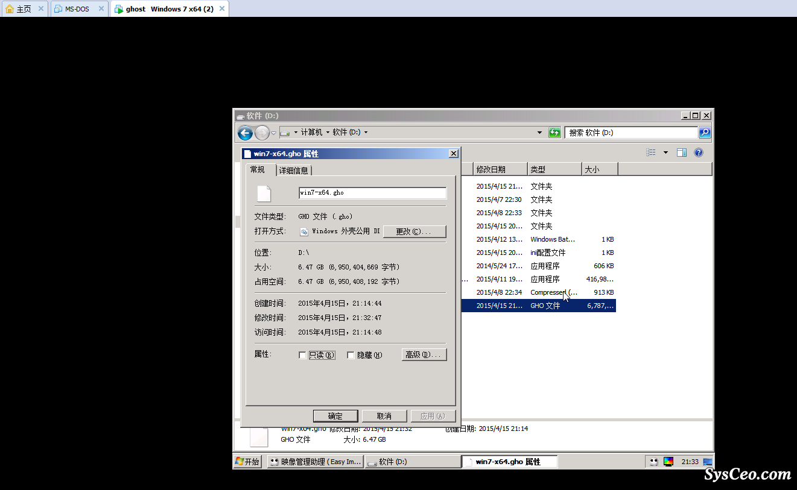Click the change view icon
The width and height of the screenshot is (797, 490).
(x=651, y=152)
